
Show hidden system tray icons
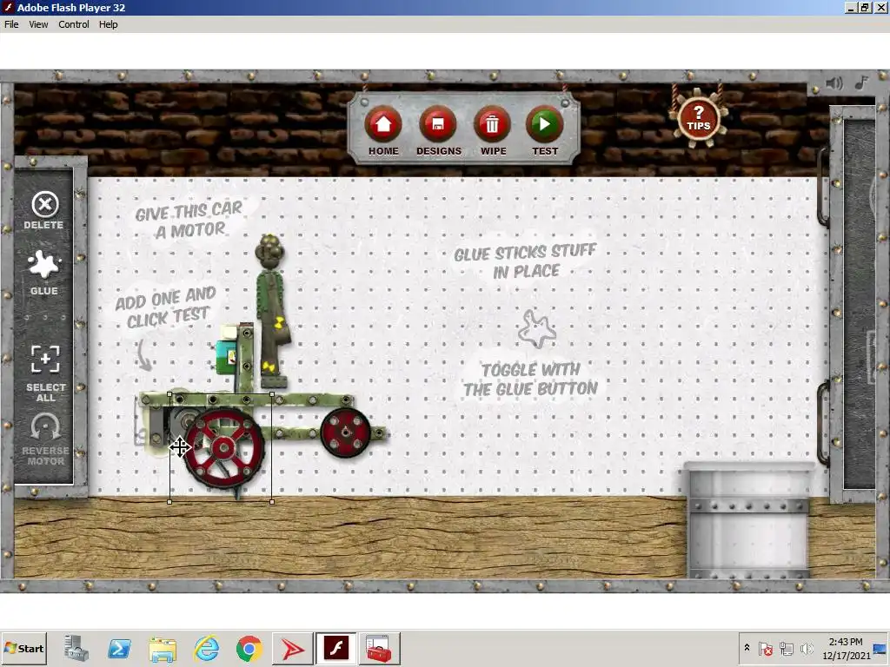coord(747,648)
